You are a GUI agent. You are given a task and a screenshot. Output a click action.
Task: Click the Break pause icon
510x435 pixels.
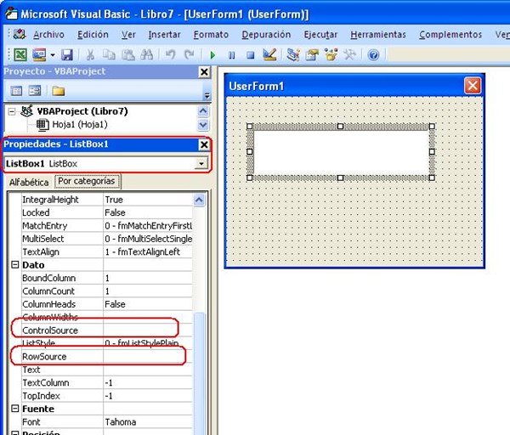(231, 55)
